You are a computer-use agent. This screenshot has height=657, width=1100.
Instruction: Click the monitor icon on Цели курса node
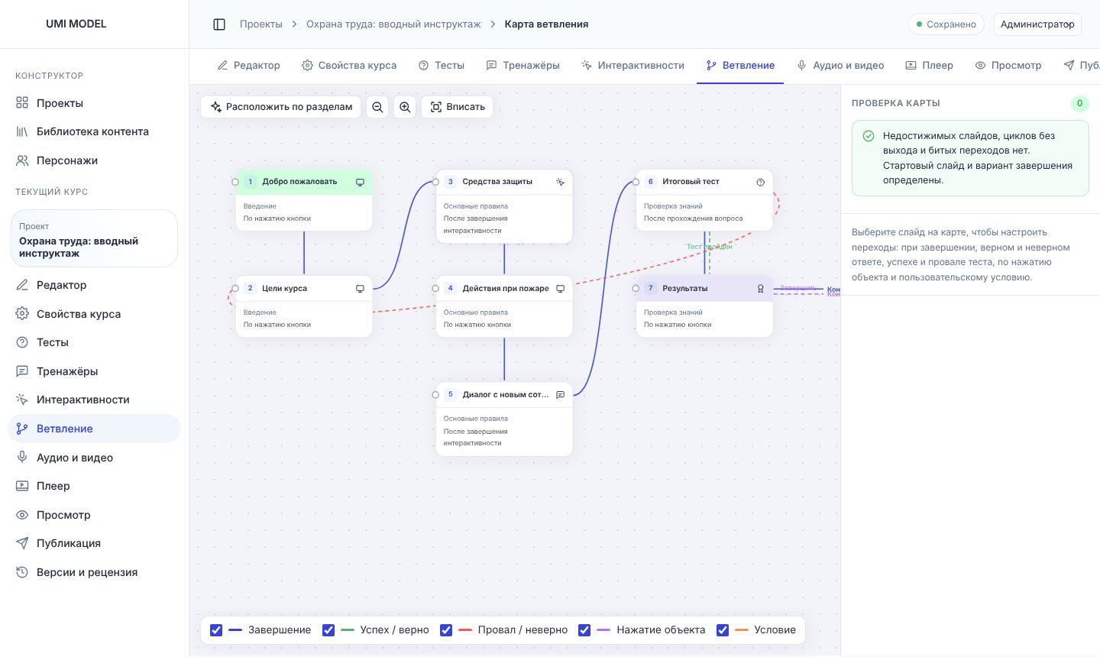360,289
